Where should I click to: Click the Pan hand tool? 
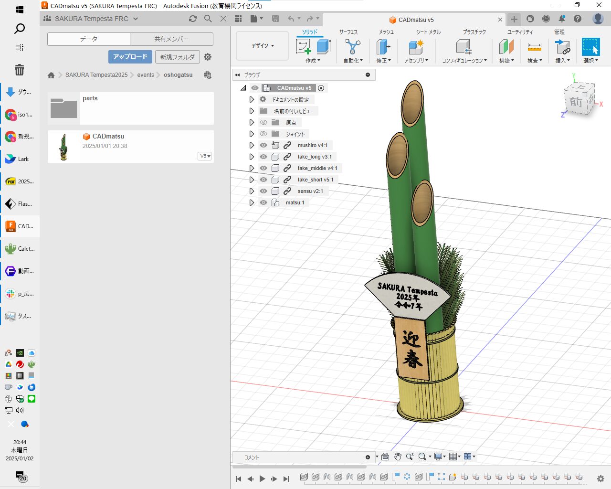pyautogui.click(x=398, y=457)
